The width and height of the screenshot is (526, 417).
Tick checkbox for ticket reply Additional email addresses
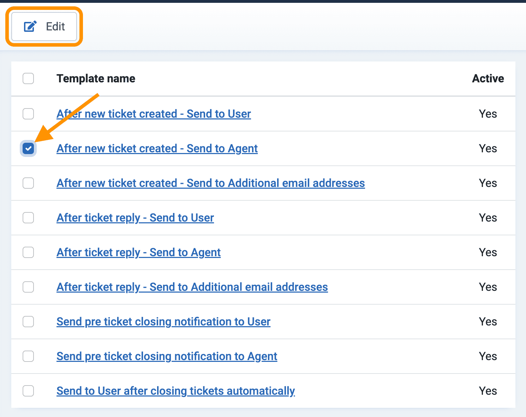coord(28,287)
